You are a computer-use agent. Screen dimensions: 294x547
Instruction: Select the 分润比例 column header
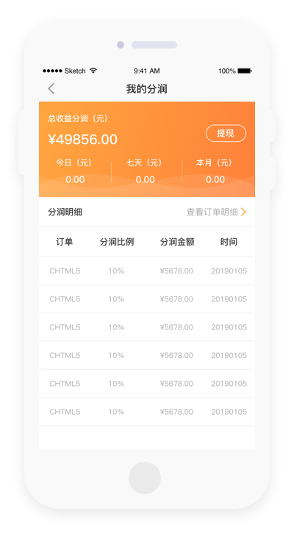click(x=116, y=242)
